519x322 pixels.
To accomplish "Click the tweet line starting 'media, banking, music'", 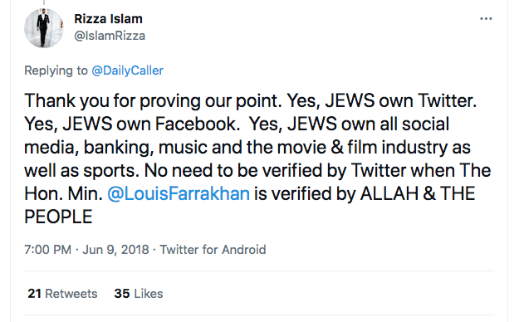I will (247, 147).
